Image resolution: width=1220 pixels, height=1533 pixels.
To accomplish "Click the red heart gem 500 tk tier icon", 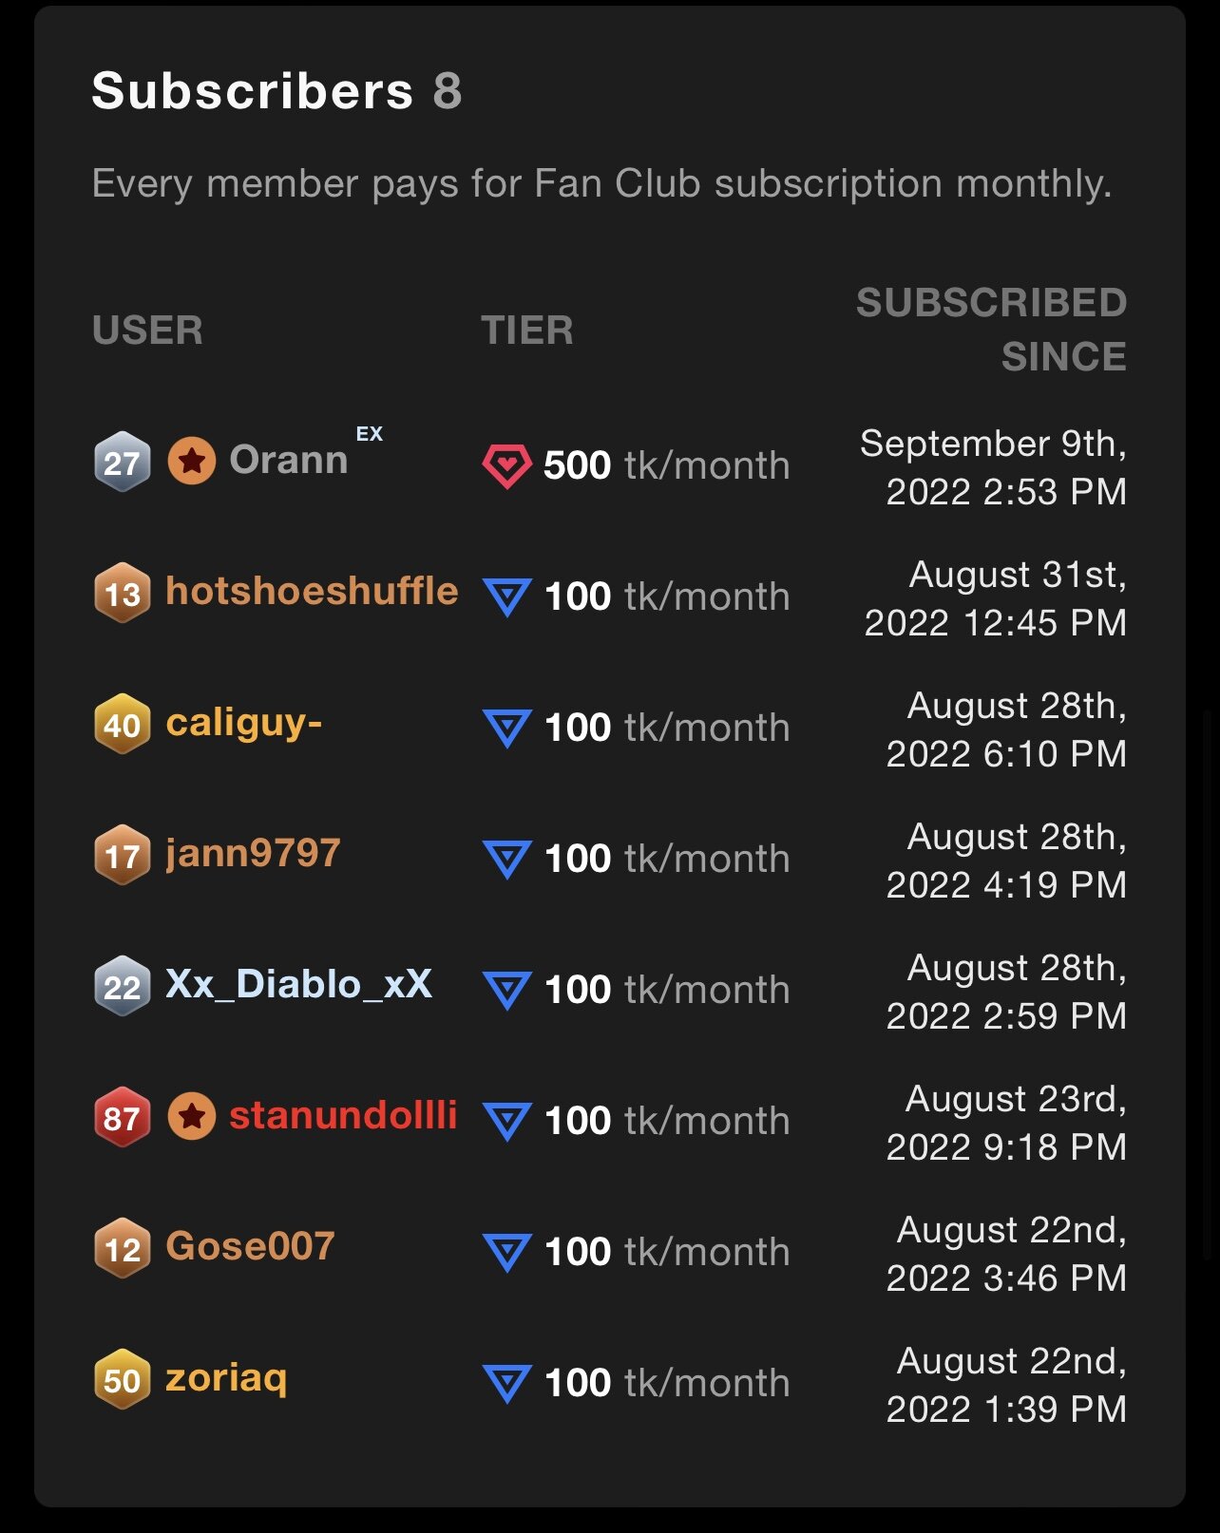I will pyautogui.click(x=506, y=465).
